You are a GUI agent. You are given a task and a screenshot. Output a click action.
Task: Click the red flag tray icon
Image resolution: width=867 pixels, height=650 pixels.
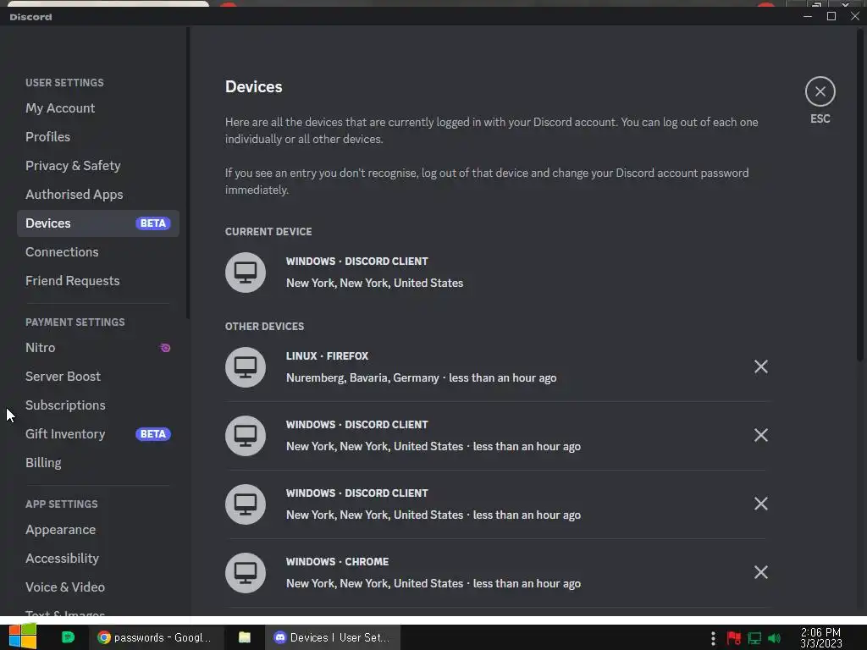(x=734, y=638)
